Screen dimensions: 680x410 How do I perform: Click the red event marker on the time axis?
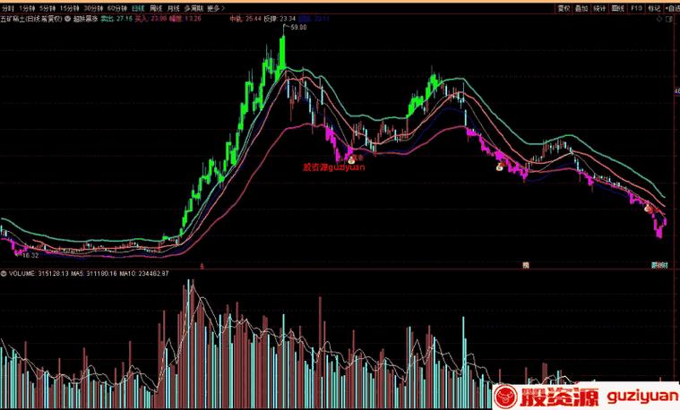[x=202, y=266]
